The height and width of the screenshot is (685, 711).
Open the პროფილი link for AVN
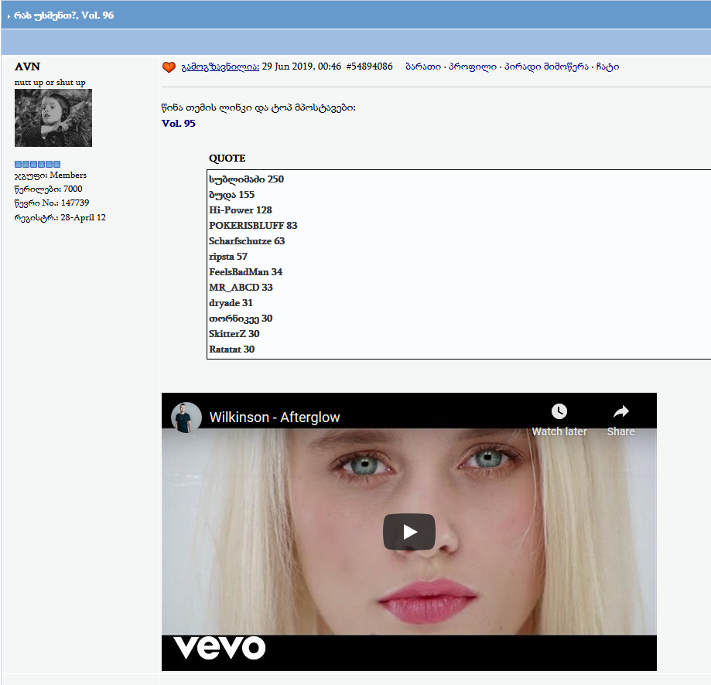(x=472, y=66)
